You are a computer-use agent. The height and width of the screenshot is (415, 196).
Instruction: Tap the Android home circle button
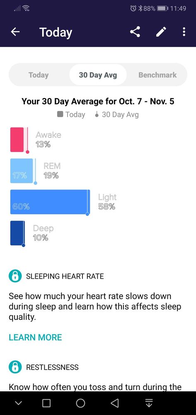(x=80, y=403)
